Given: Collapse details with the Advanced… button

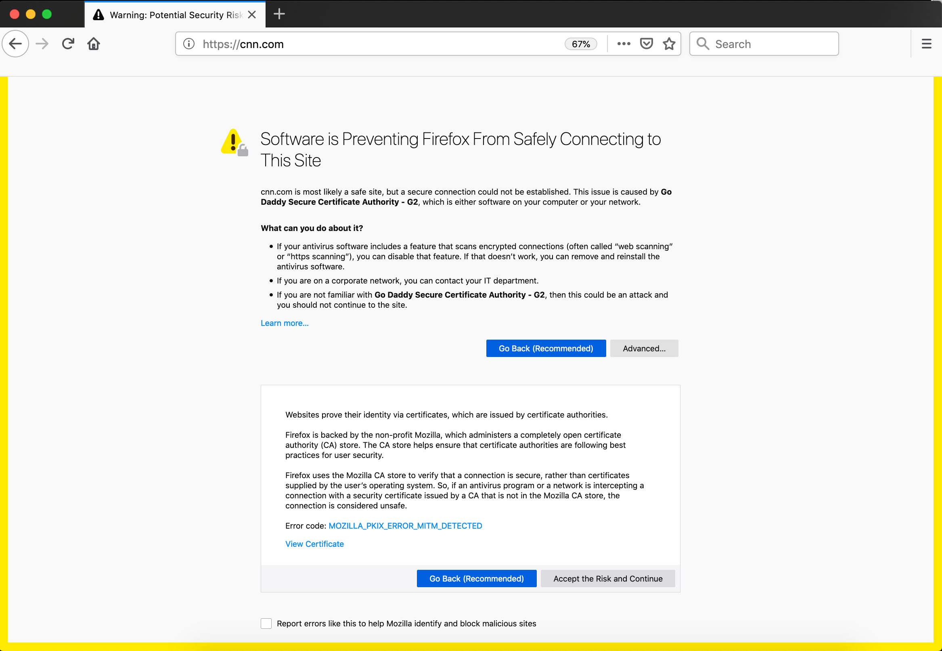Looking at the screenshot, I should click(644, 349).
